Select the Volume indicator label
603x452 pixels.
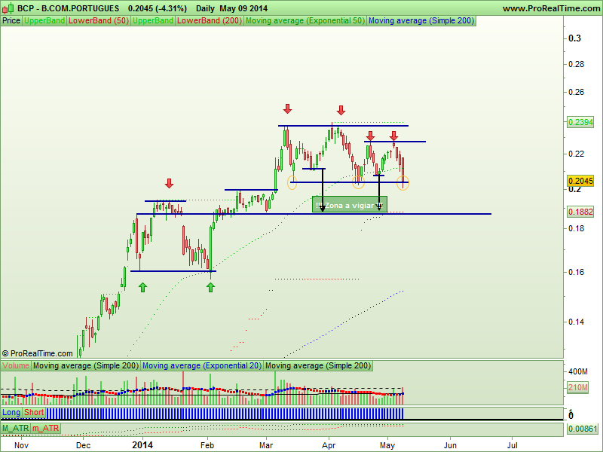pyautogui.click(x=16, y=365)
